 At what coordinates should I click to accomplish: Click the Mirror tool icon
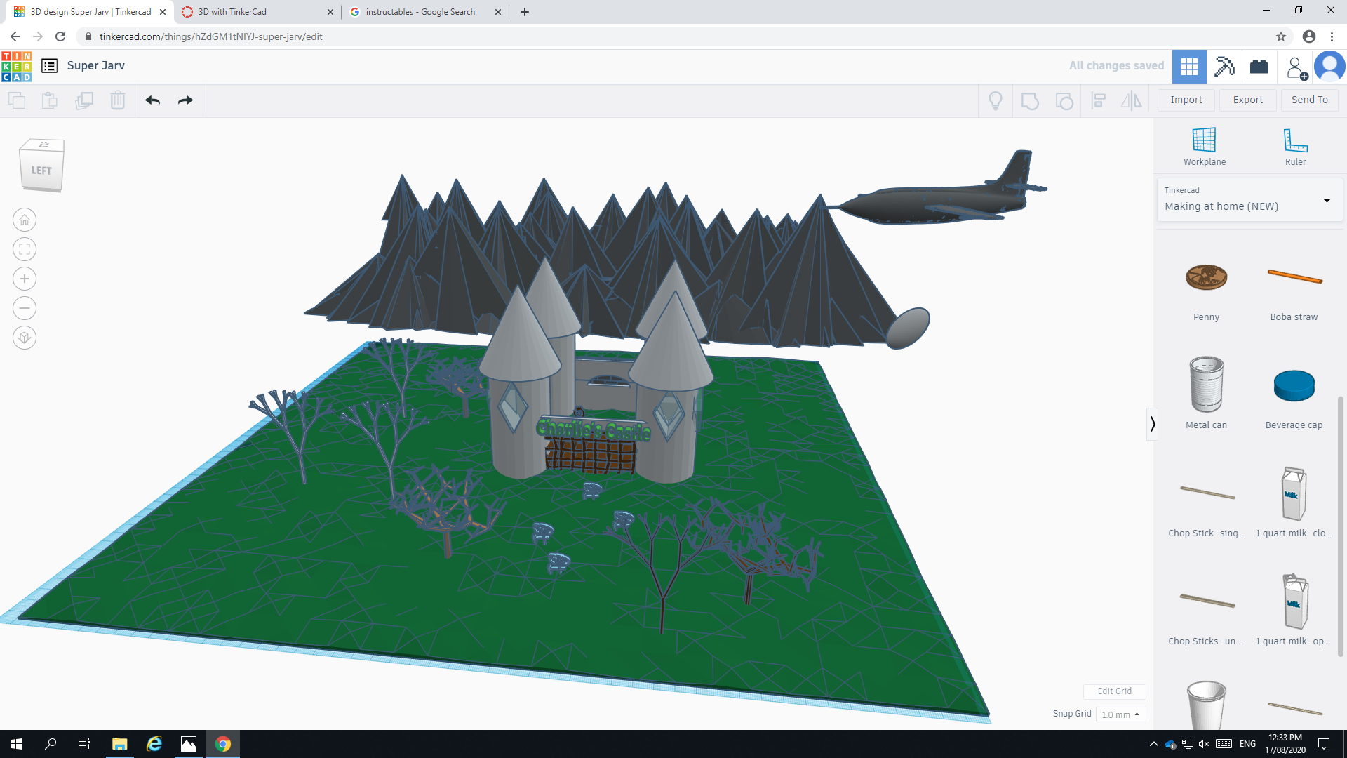pyautogui.click(x=1132, y=101)
